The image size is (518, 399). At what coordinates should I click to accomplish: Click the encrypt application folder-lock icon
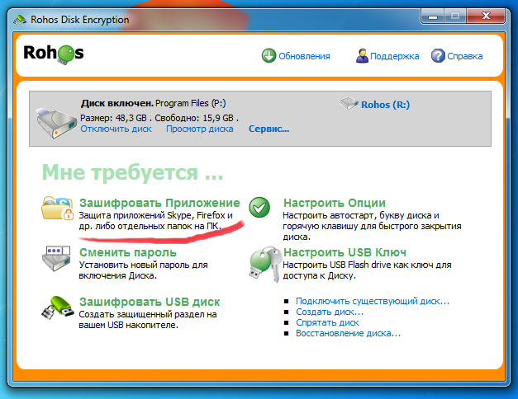58,208
